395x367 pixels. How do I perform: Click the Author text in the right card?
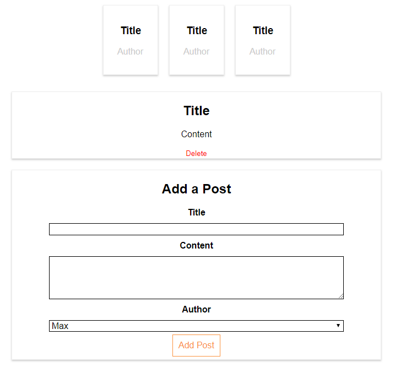[263, 51]
